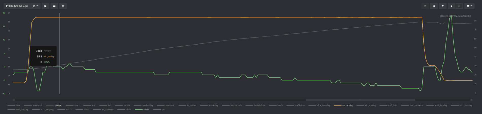
Task: Click the playback speed field showing 50
Action: click(x=459, y=6)
